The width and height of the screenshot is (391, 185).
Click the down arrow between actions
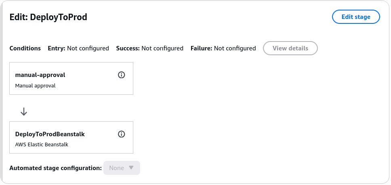24,112
